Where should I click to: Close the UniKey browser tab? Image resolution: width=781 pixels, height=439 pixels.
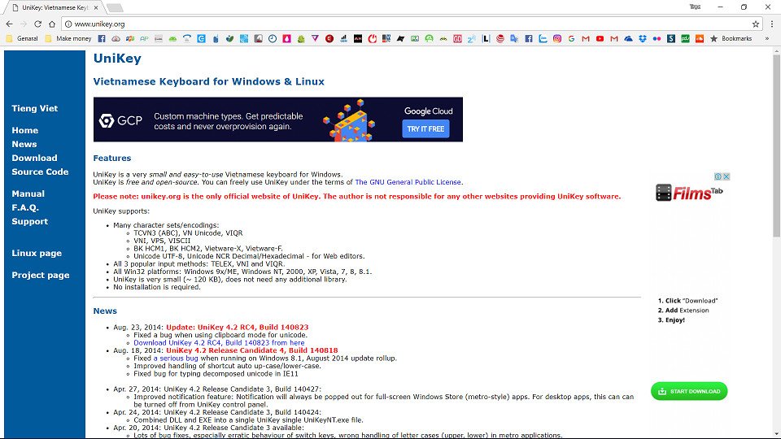click(96, 7)
